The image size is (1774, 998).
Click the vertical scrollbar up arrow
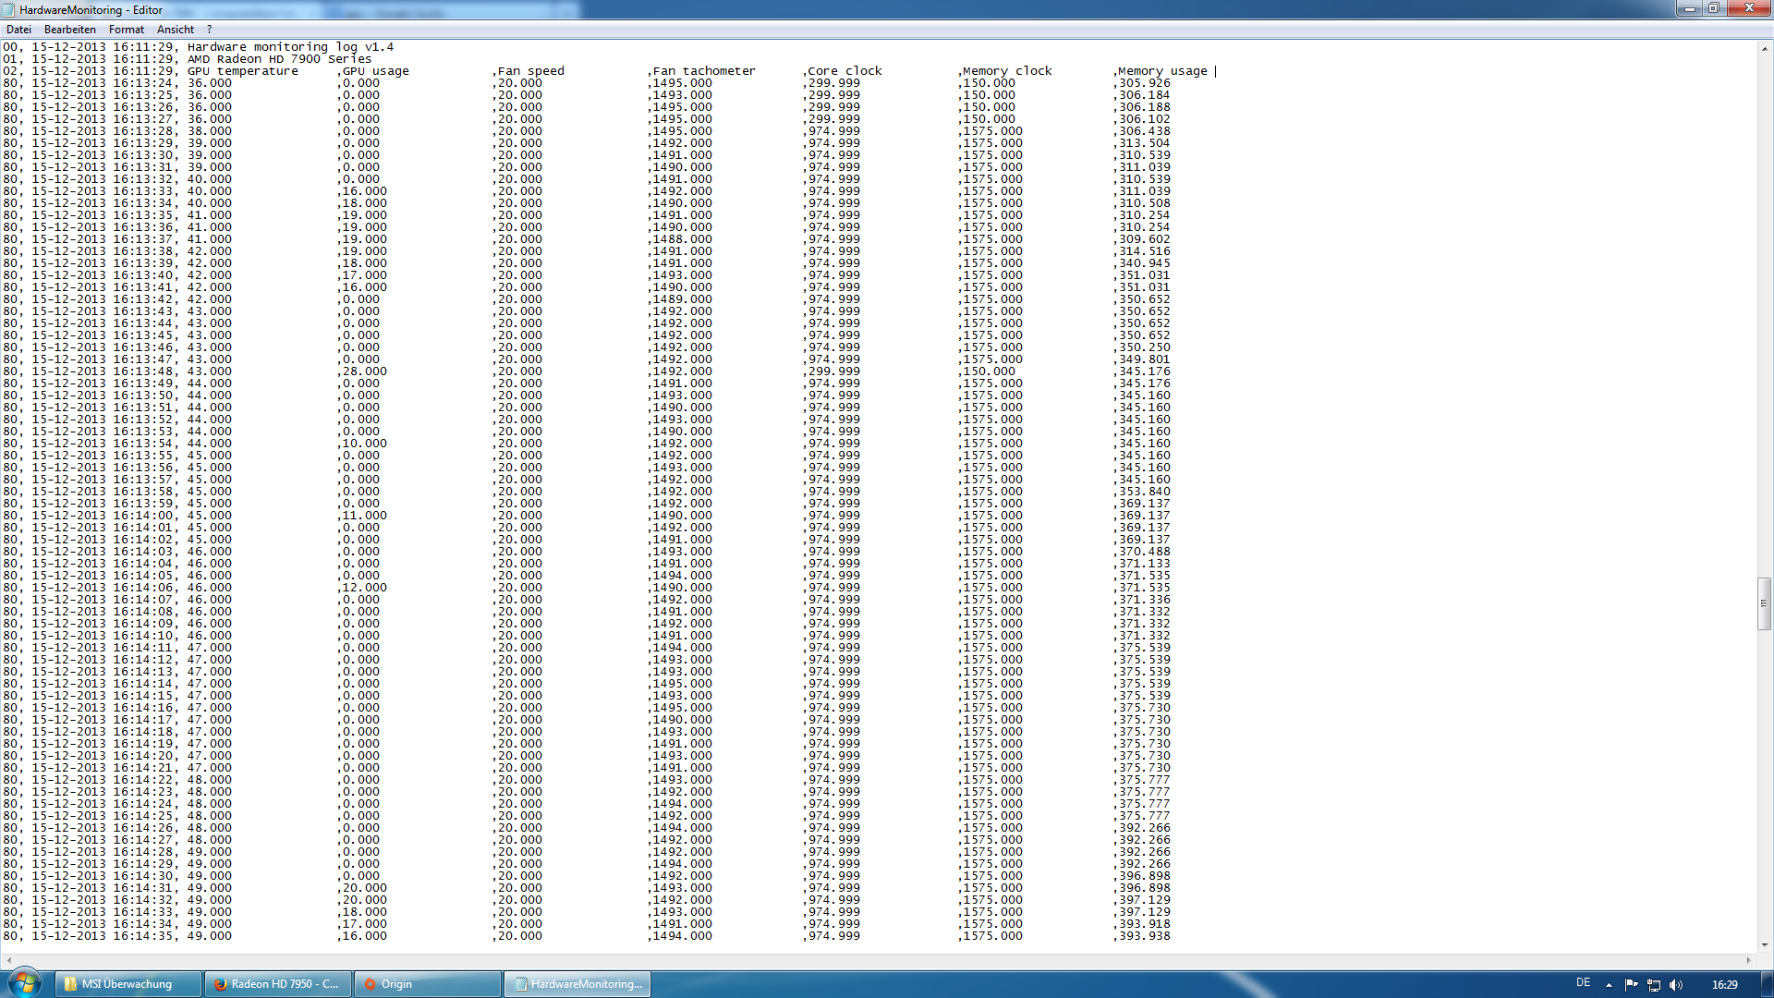[x=1765, y=48]
